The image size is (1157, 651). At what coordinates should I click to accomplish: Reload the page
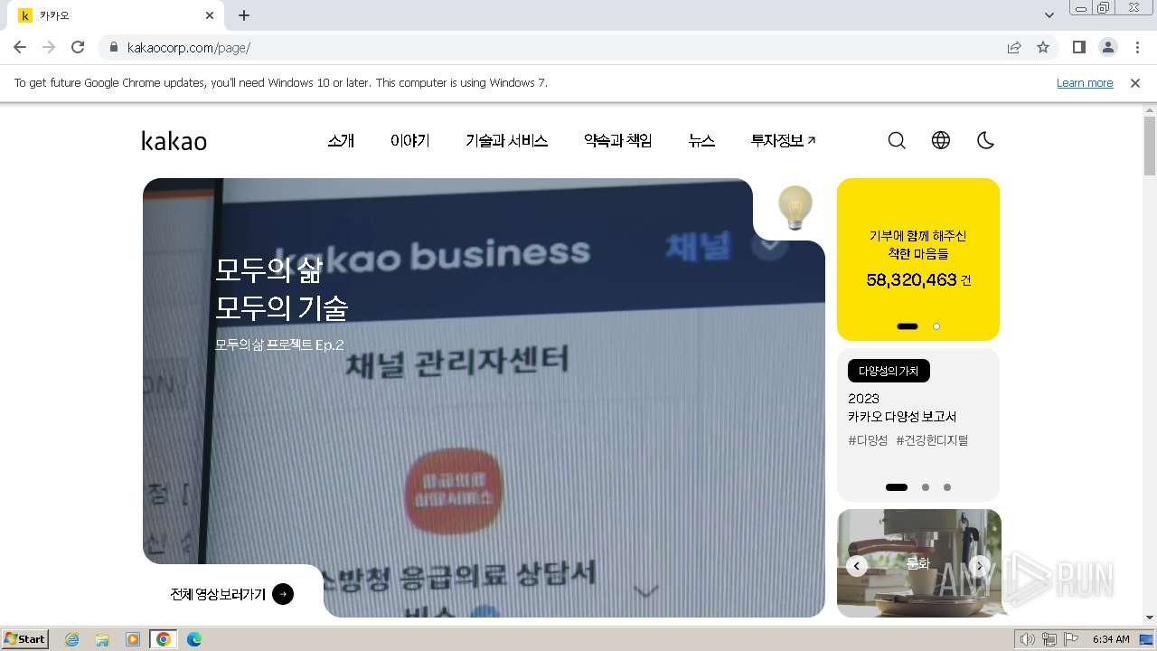point(78,47)
